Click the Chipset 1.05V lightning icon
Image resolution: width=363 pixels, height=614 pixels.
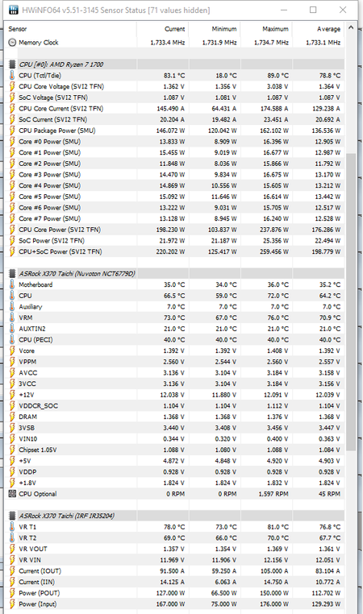tap(13, 450)
